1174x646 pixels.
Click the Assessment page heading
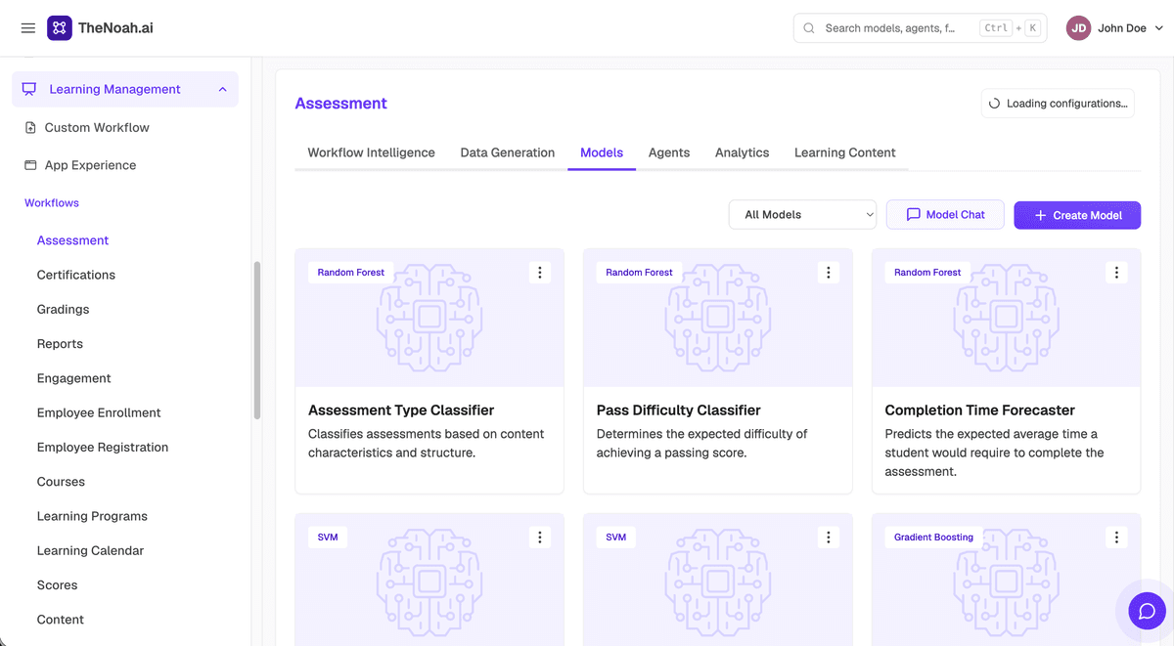pos(341,104)
